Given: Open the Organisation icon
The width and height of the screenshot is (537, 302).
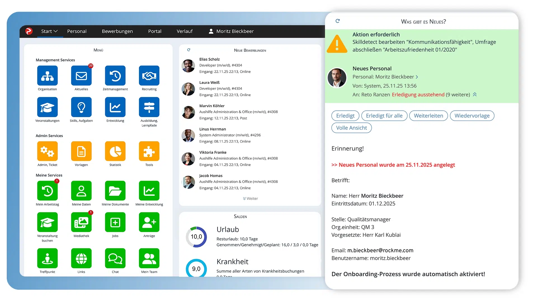Looking at the screenshot, I should tap(47, 75).
